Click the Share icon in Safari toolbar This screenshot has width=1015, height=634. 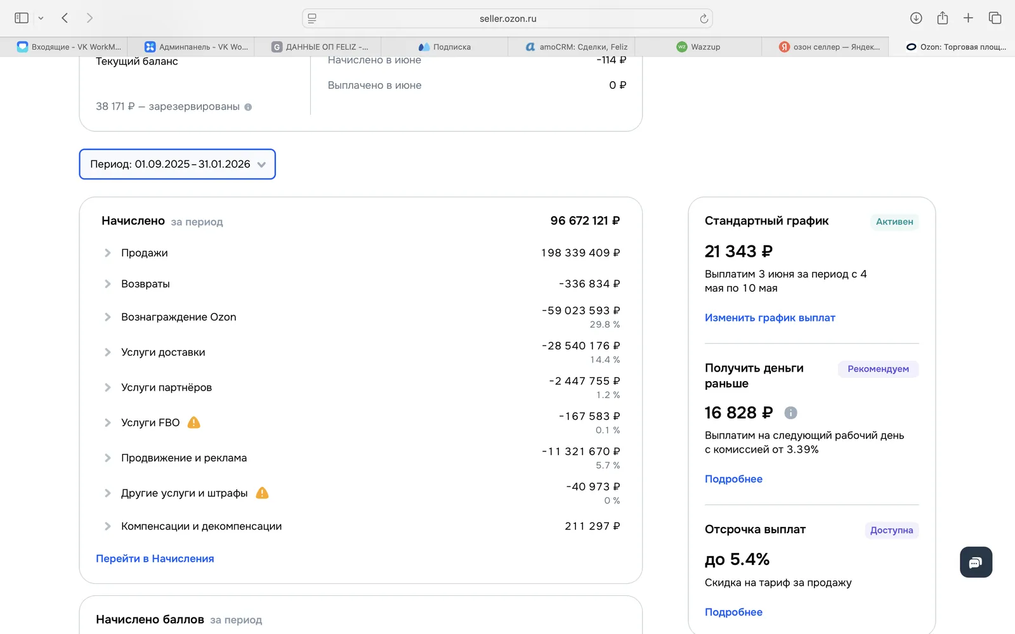(943, 18)
